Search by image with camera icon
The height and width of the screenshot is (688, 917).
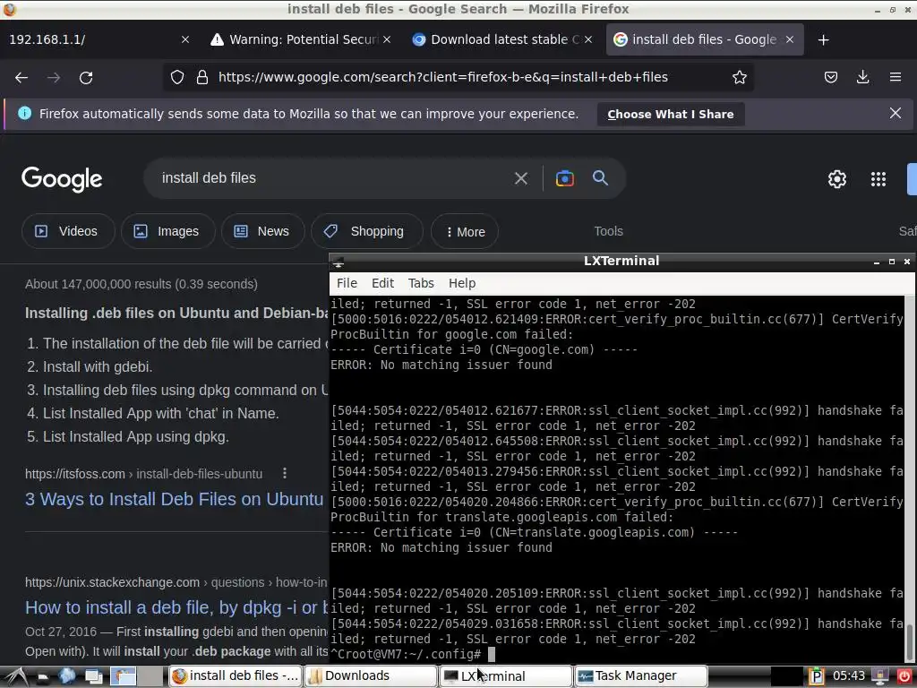click(x=564, y=178)
